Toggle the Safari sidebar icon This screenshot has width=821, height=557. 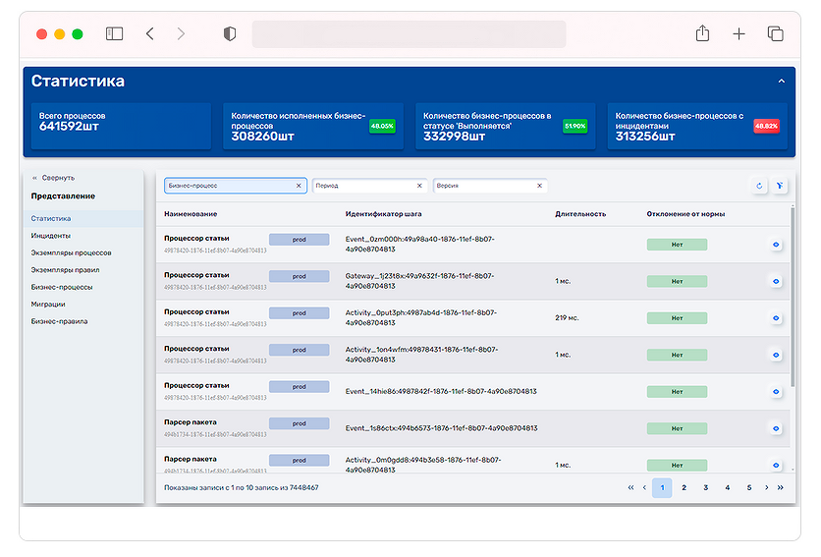point(114,34)
